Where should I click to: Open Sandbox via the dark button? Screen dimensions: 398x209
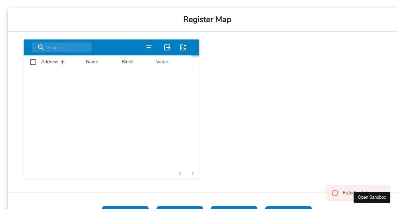tap(372, 197)
